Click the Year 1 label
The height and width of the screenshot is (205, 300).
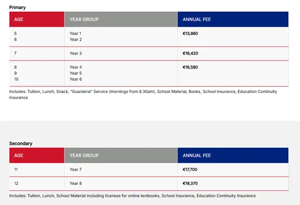tap(75, 34)
